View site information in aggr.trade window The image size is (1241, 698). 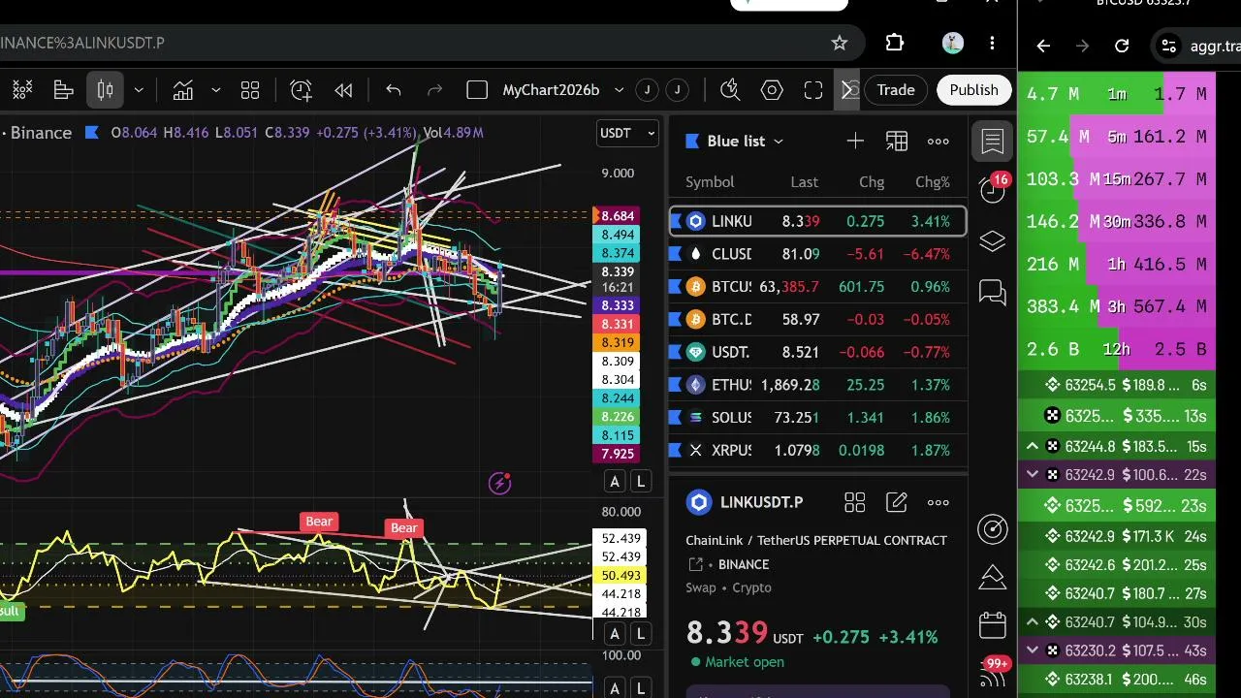tap(1169, 46)
